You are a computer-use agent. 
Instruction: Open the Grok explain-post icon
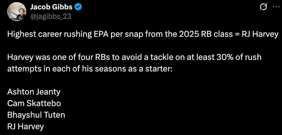[x=264, y=7]
